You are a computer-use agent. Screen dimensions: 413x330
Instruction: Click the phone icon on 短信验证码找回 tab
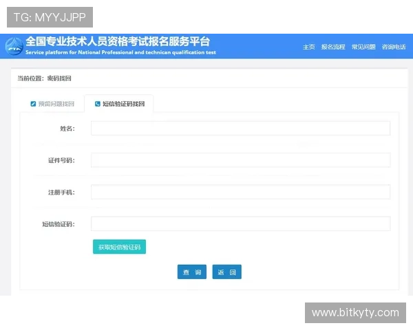[x=98, y=104]
